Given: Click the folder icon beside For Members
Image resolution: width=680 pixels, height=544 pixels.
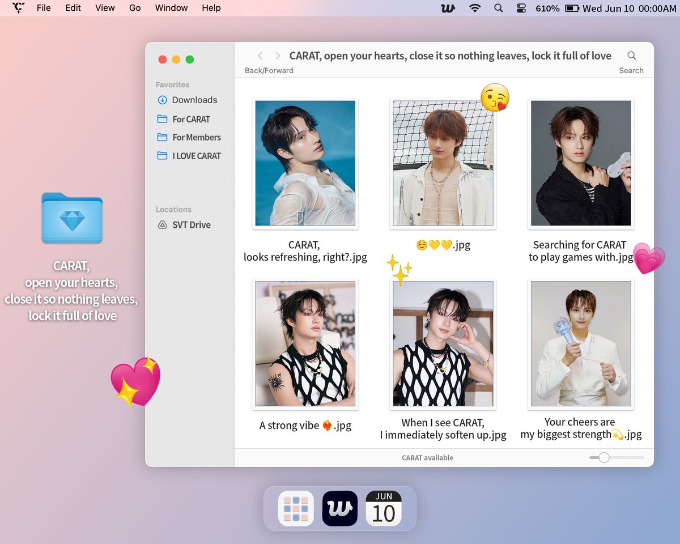Looking at the screenshot, I should 162,137.
